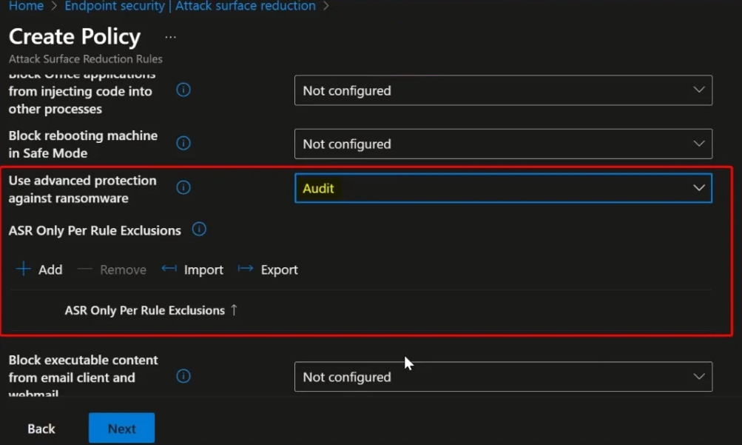
Task: Click the 'Create Policy' heading
Action: tap(75, 36)
